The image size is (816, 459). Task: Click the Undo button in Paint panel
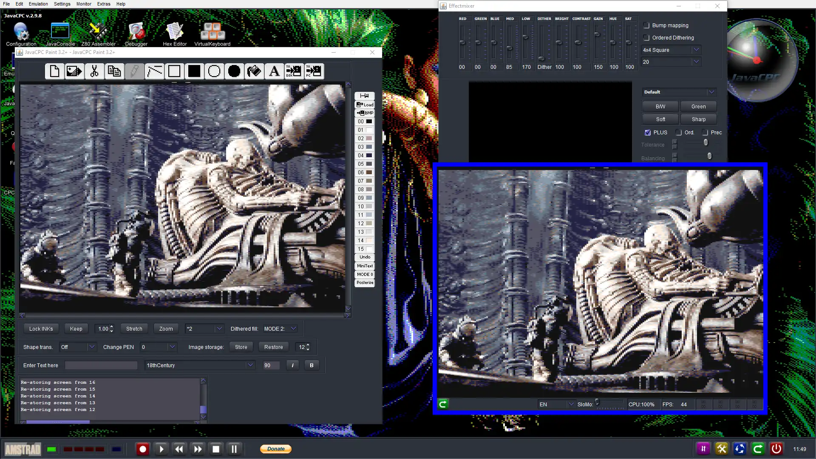click(365, 257)
